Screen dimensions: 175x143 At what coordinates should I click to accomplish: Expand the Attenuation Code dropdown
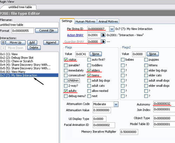[116, 104]
